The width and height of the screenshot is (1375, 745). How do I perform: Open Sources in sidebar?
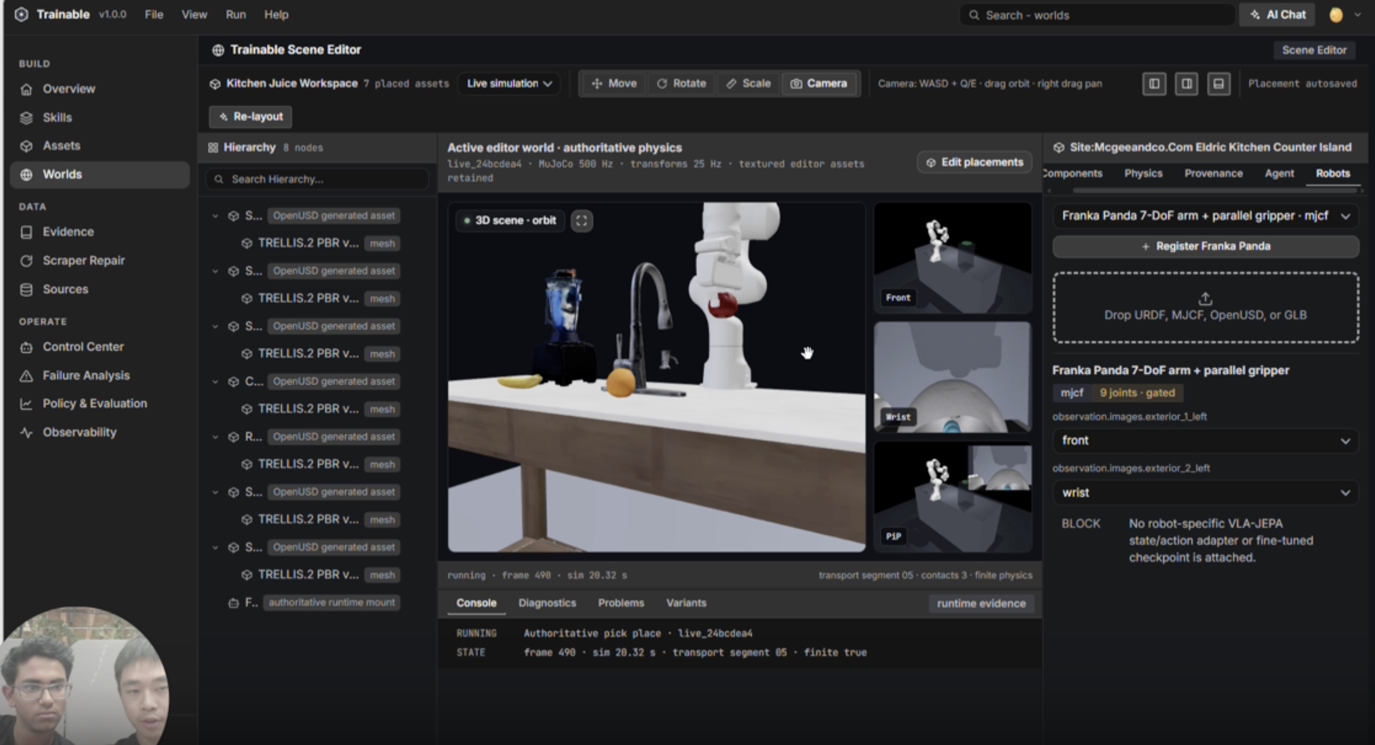pyautogui.click(x=65, y=289)
